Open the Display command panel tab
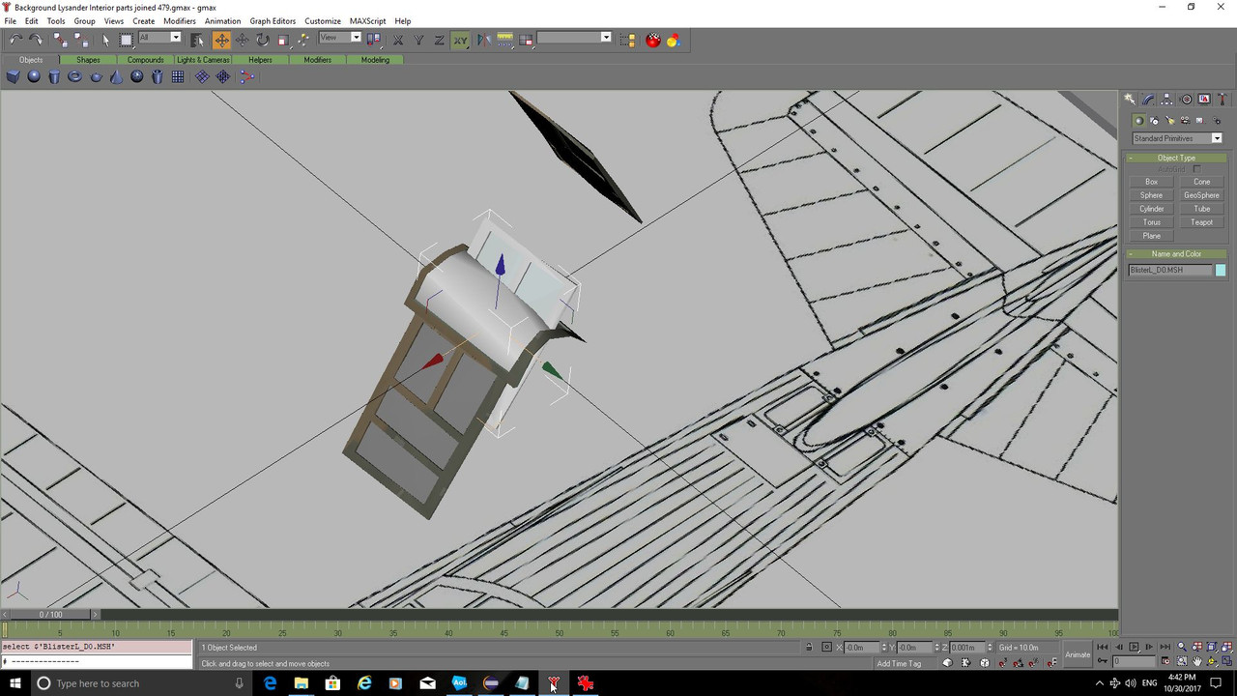Screen dimensions: 1237x696 coord(1204,100)
